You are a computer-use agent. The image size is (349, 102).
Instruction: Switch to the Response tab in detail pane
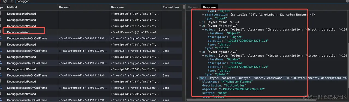[209, 7]
